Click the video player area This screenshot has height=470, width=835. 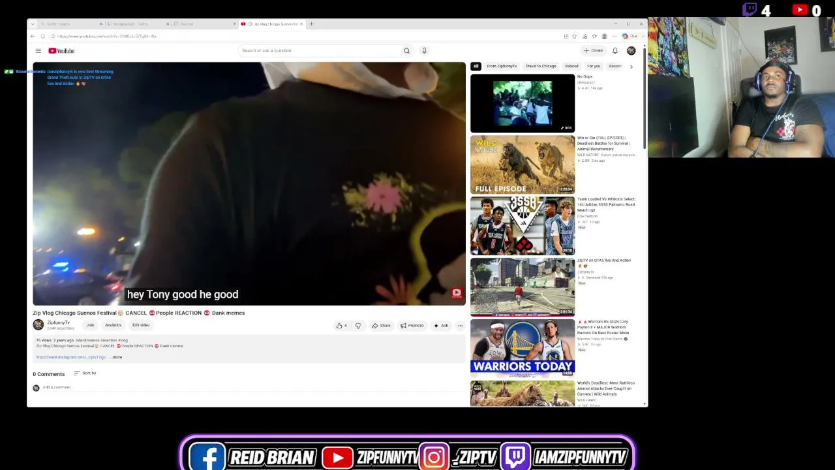click(249, 183)
